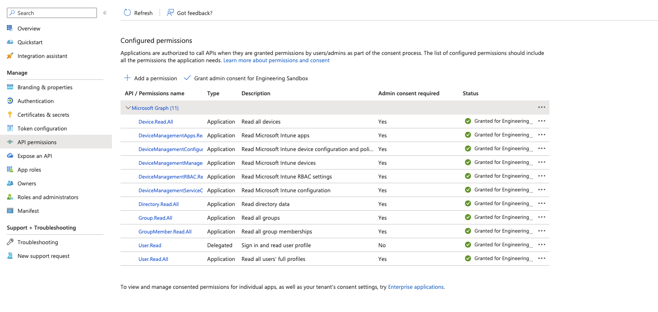Click the magnifier icon in the Search box
658x312 pixels.
click(12, 13)
